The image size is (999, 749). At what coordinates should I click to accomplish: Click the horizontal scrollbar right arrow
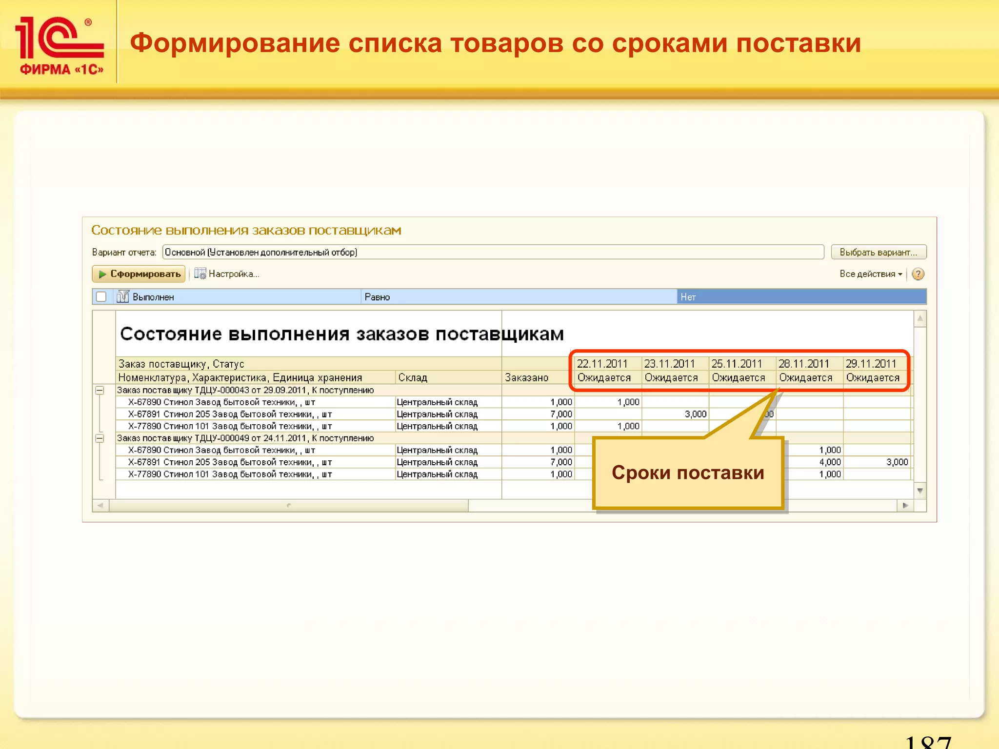[x=905, y=505]
